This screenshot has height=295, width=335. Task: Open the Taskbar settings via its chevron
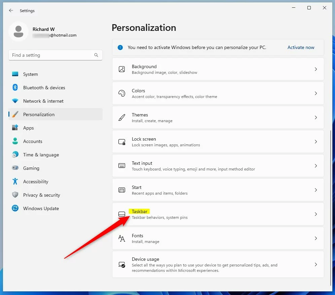[x=315, y=214]
